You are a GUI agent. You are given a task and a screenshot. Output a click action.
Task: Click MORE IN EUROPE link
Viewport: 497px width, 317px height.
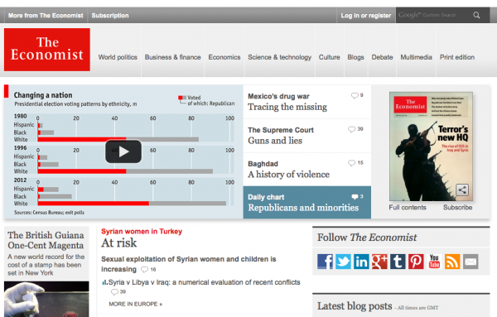pyautogui.click(x=136, y=304)
